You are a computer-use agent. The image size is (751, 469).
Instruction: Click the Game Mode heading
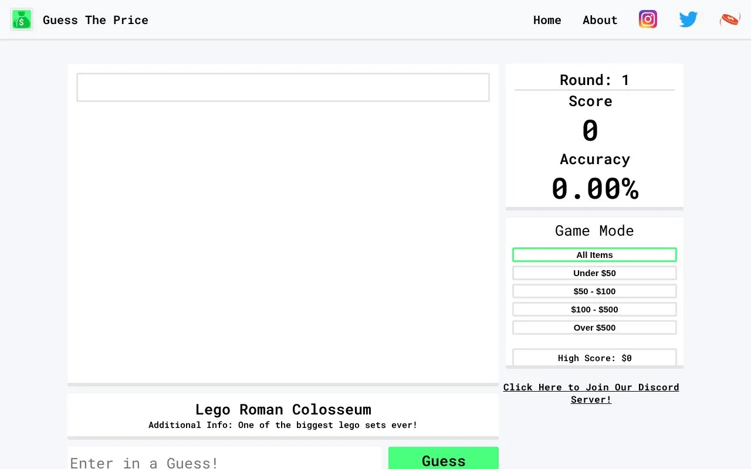click(x=594, y=230)
